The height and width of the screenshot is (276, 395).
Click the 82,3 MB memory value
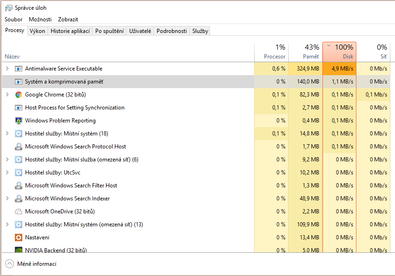(309, 95)
